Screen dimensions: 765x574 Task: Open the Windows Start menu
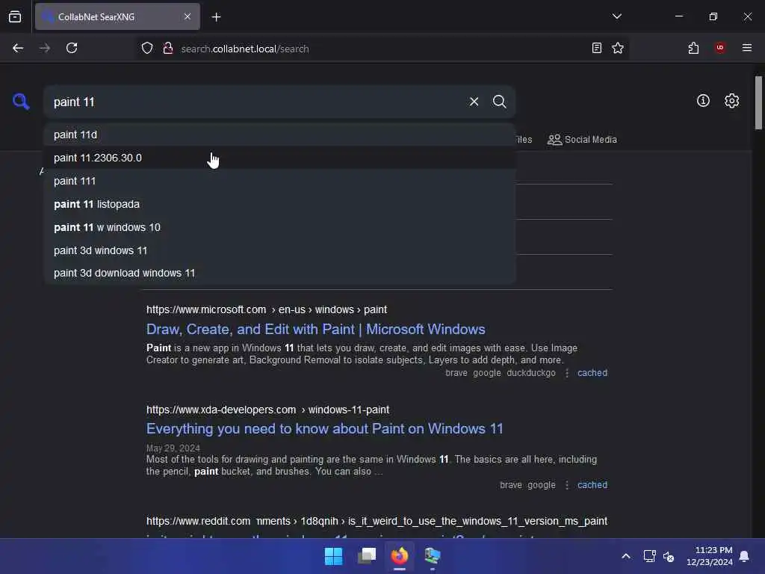point(334,556)
